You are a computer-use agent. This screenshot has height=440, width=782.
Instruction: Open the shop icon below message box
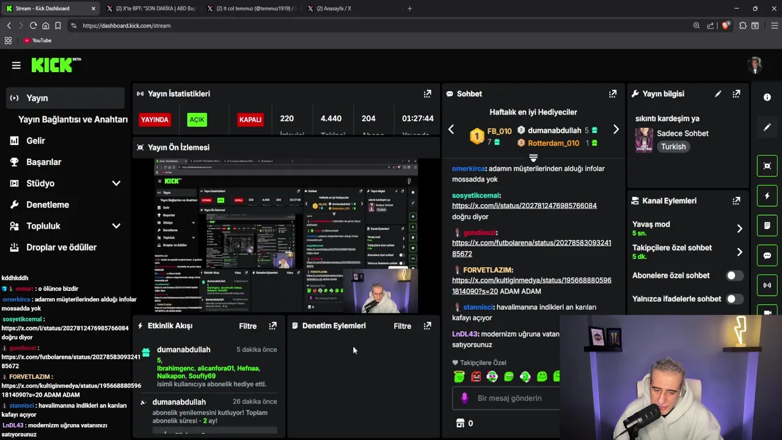(x=461, y=423)
